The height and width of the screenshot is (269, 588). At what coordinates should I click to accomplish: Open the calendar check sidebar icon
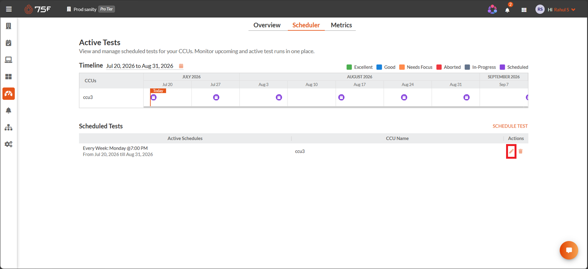[8, 43]
